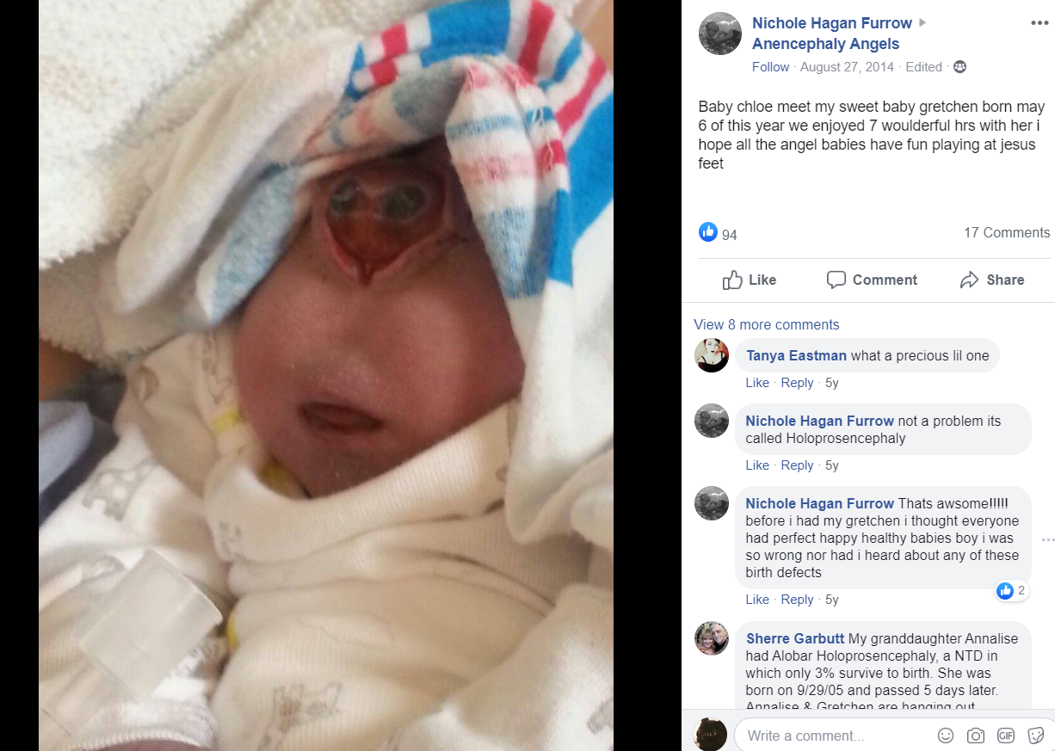The height and width of the screenshot is (751, 1055).
Task: Click the blue like reaction icon showing 94
Action: tap(708, 231)
